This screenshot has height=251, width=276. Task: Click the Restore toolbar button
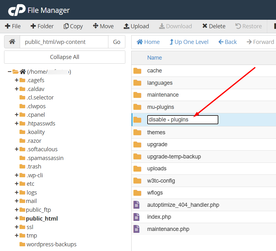coord(248,26)
